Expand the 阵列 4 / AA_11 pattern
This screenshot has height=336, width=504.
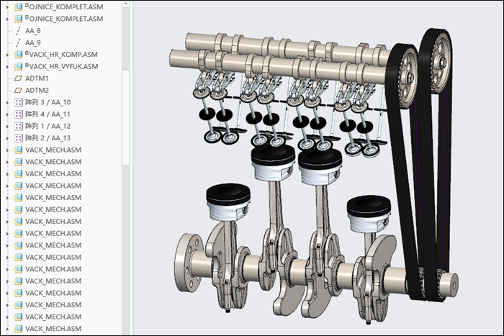click(7, 114)
